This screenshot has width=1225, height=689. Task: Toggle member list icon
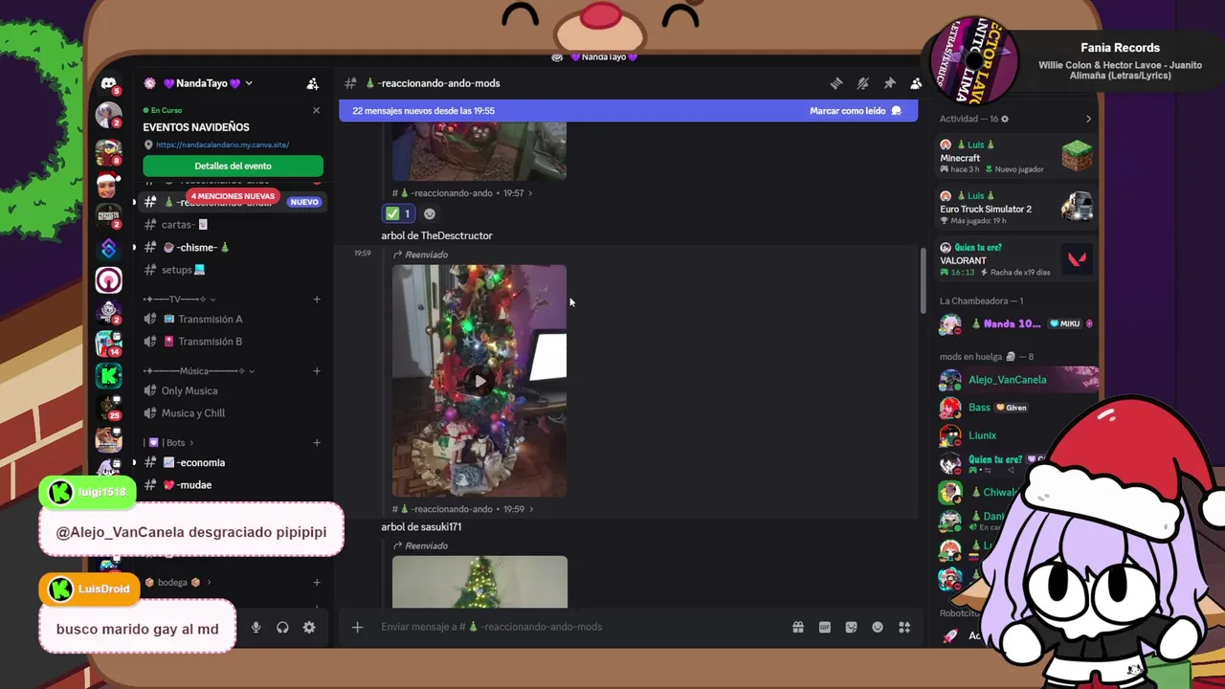coord(916,83)
